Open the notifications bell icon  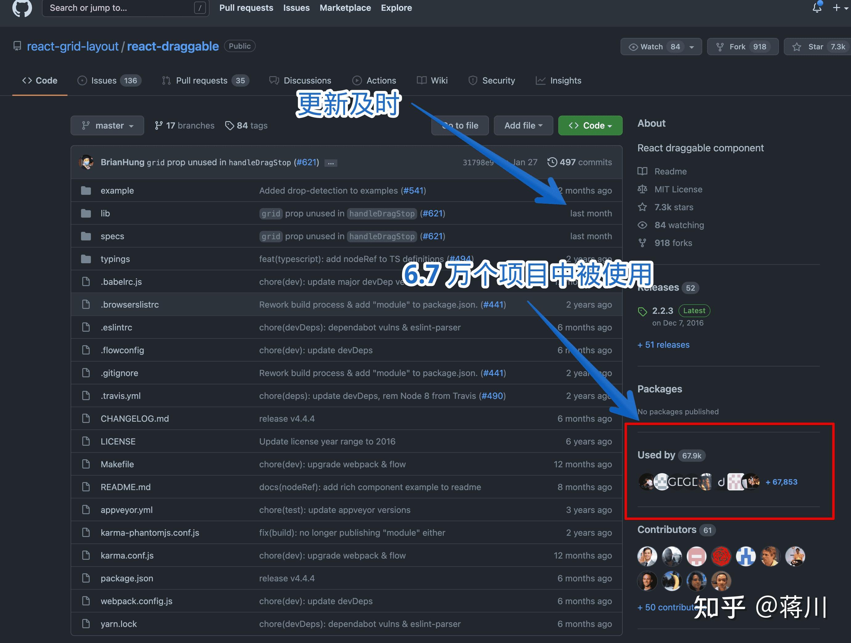pyautogui.click(x=817, y=8)
